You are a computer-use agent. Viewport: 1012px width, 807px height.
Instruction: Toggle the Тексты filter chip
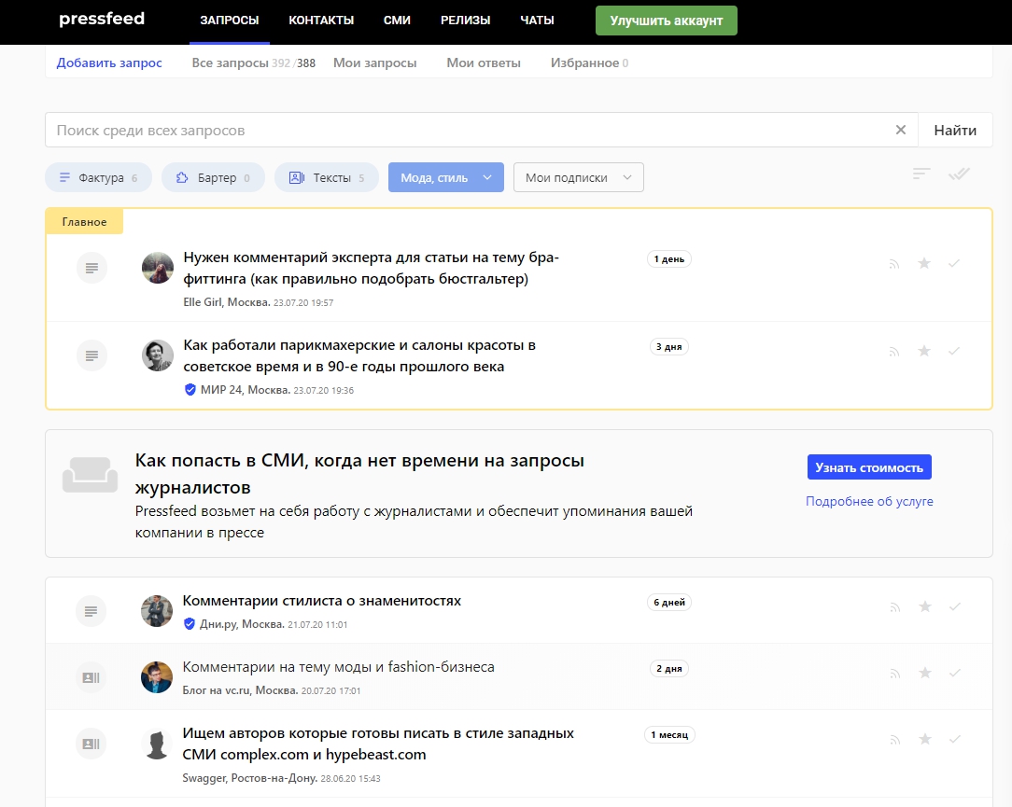pyautogui.click(x=326, y=177)
